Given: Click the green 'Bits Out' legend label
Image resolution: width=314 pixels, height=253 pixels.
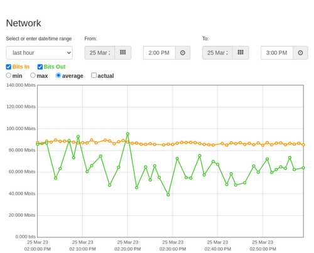Looking at the screenshot, I should tap(55, 67).
